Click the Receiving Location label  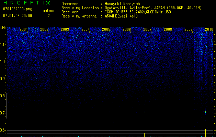80,8
